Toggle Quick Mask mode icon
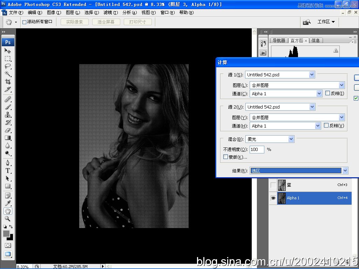 pyautogui.click(x=8, y=246)
